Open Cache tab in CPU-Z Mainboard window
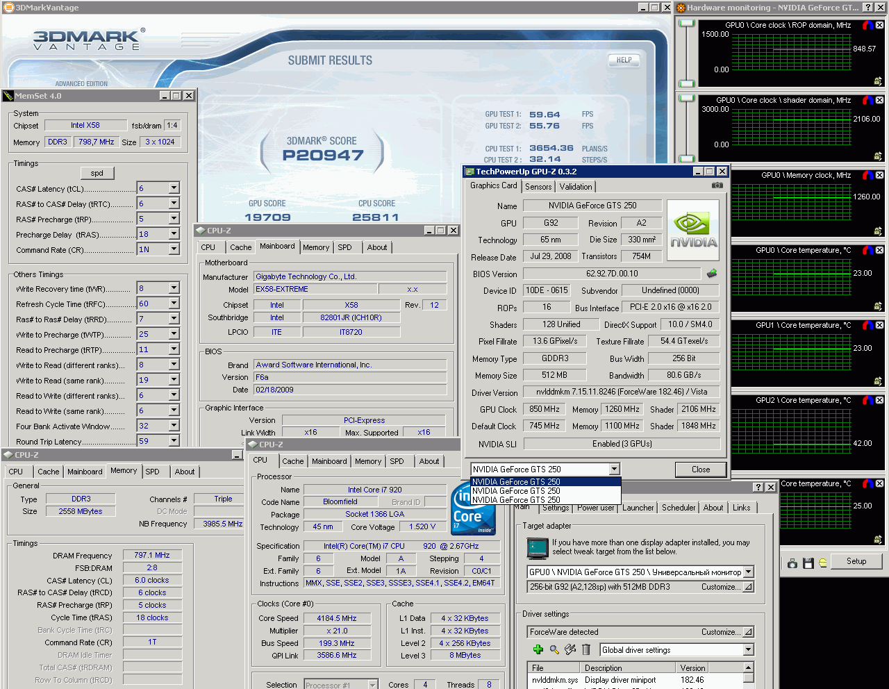The height and width of the screenshot is (689, 889). pyautogui.click(x=240, y=247)
